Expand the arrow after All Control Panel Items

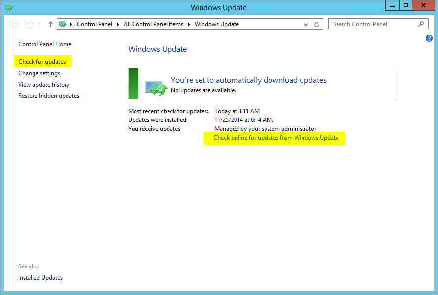tap(189, 24)
